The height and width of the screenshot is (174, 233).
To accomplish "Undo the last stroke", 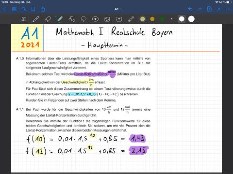I will pos(190,9).
